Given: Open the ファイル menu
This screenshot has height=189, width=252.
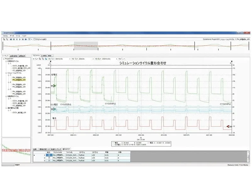Looking at the screenshot, I should tap(5, 36).
